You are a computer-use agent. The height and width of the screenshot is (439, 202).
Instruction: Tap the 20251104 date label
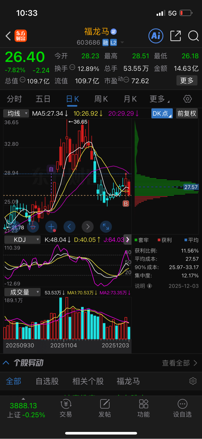pyautogui.click(x=63, y=345)
